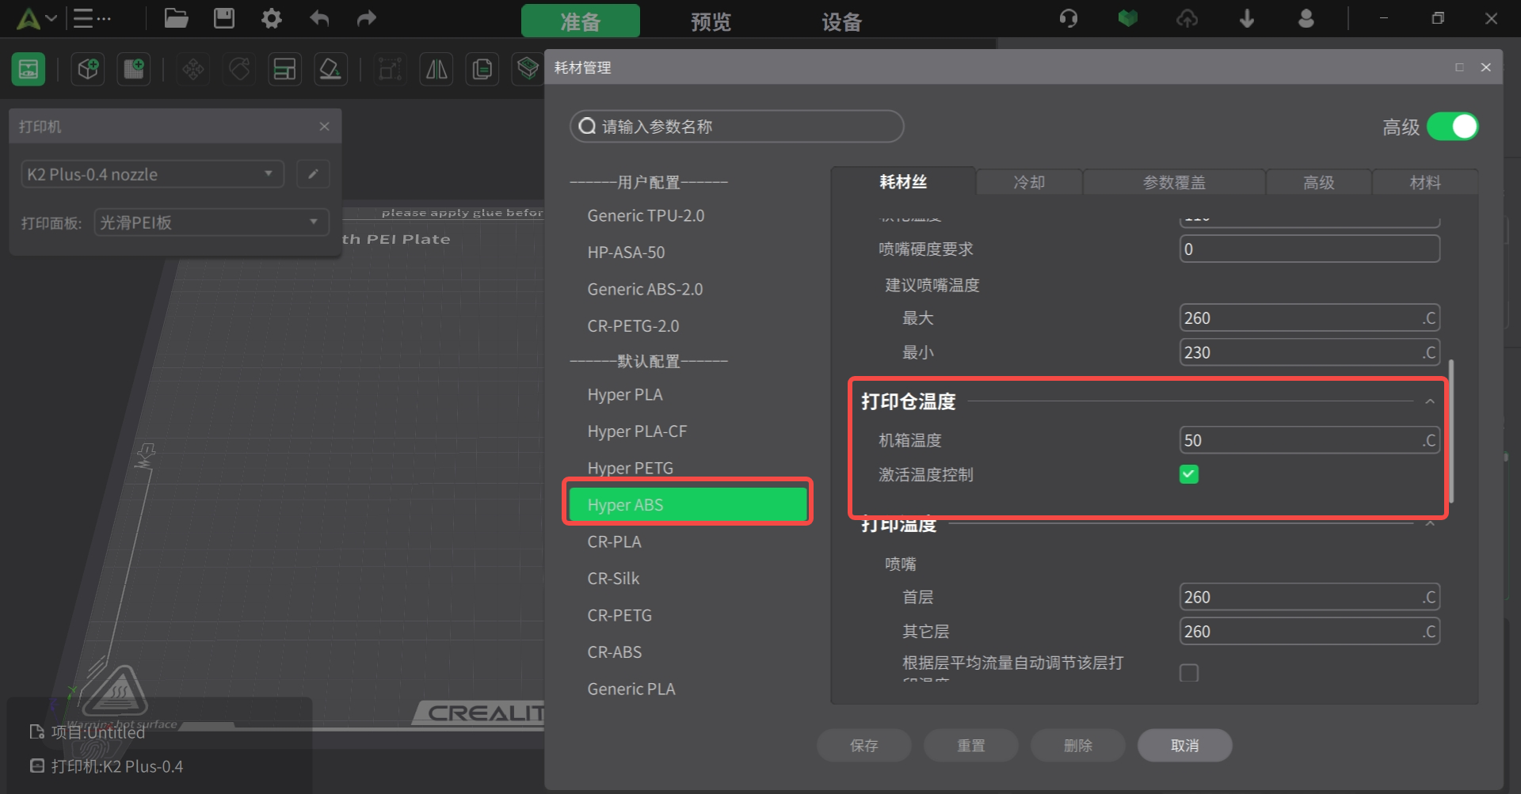Open customer support with the headset icon
Screen dimensions: 1521x794
coord(1069,18)
